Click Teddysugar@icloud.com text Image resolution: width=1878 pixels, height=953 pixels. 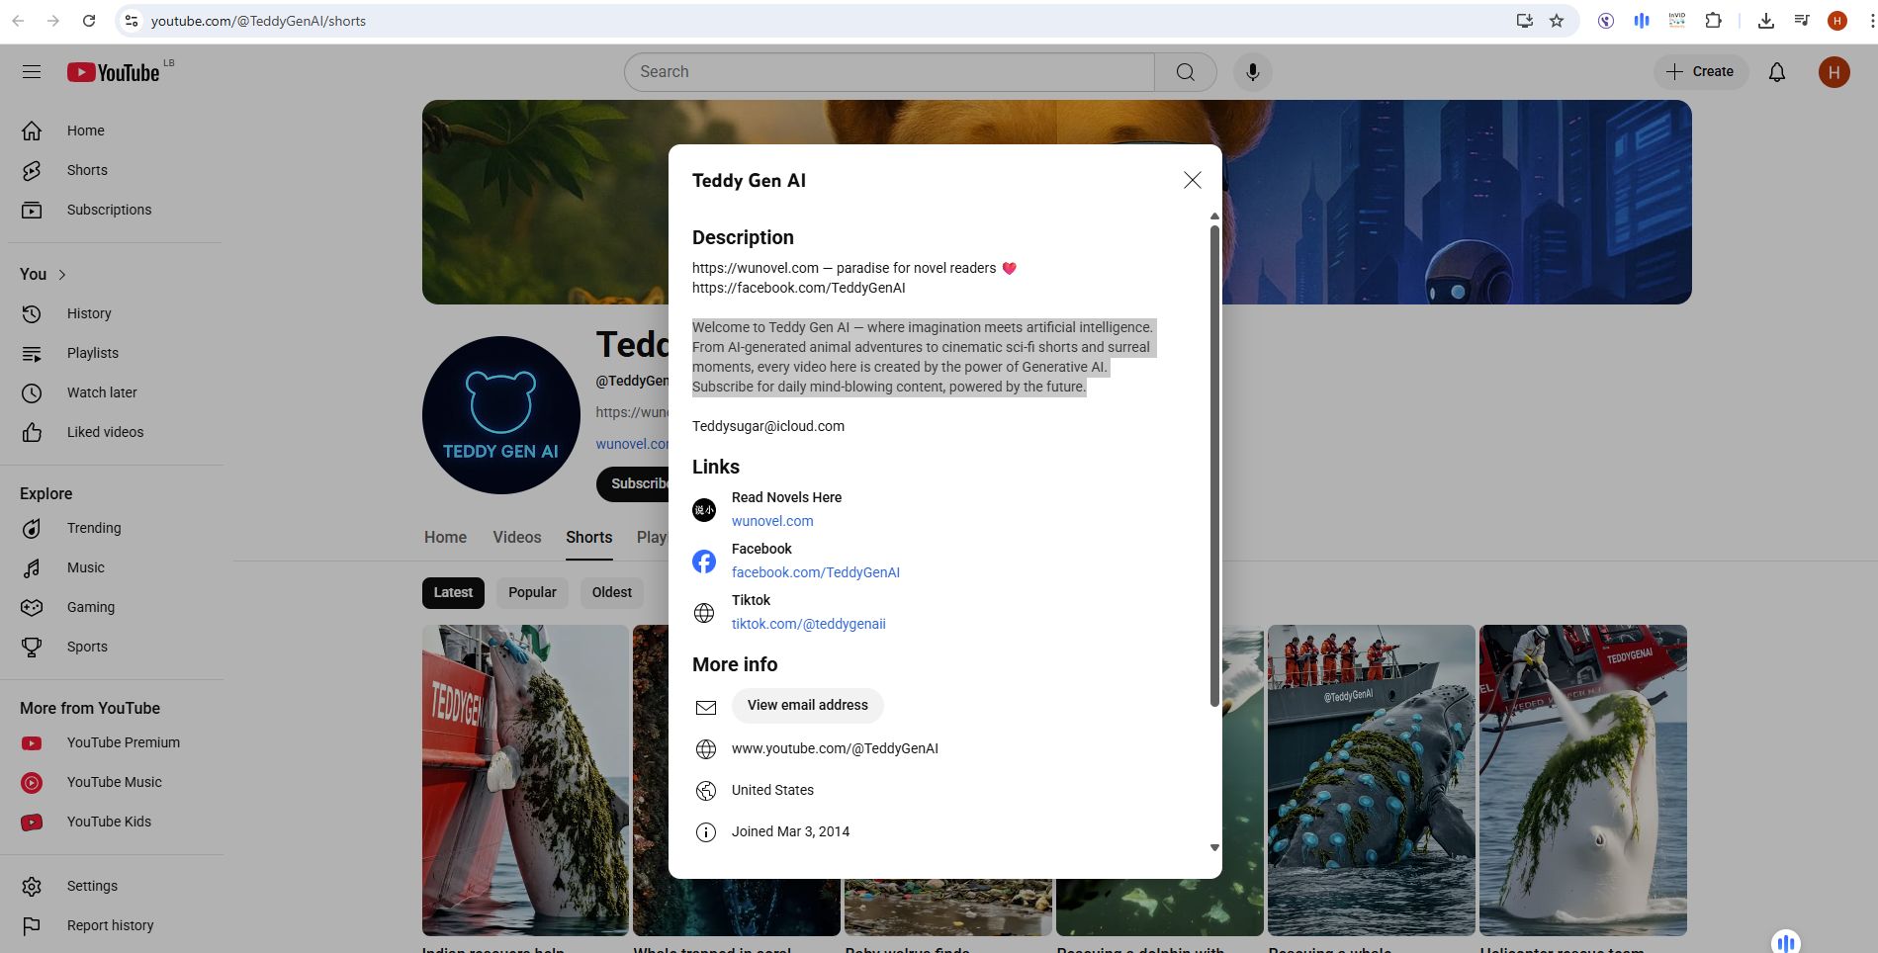(768, 426)
